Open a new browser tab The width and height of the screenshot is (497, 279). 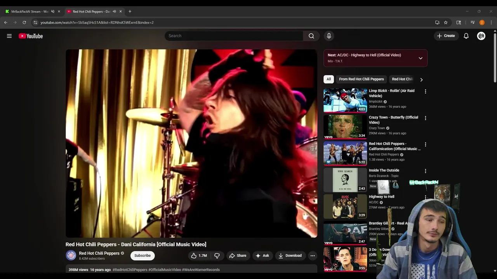coord(130,11)
